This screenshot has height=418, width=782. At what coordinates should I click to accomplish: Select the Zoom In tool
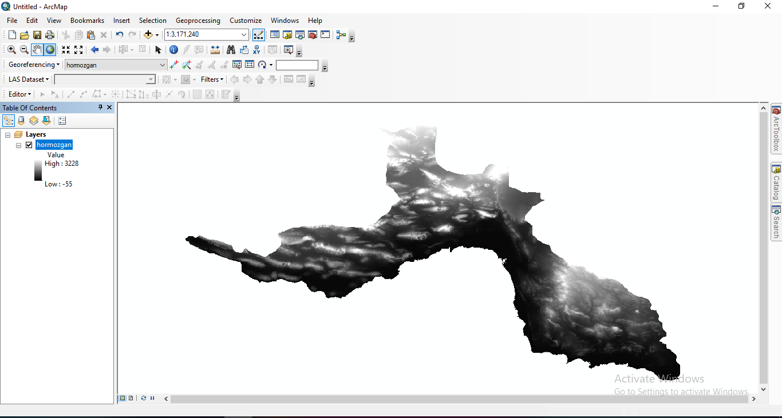point(11,50)
